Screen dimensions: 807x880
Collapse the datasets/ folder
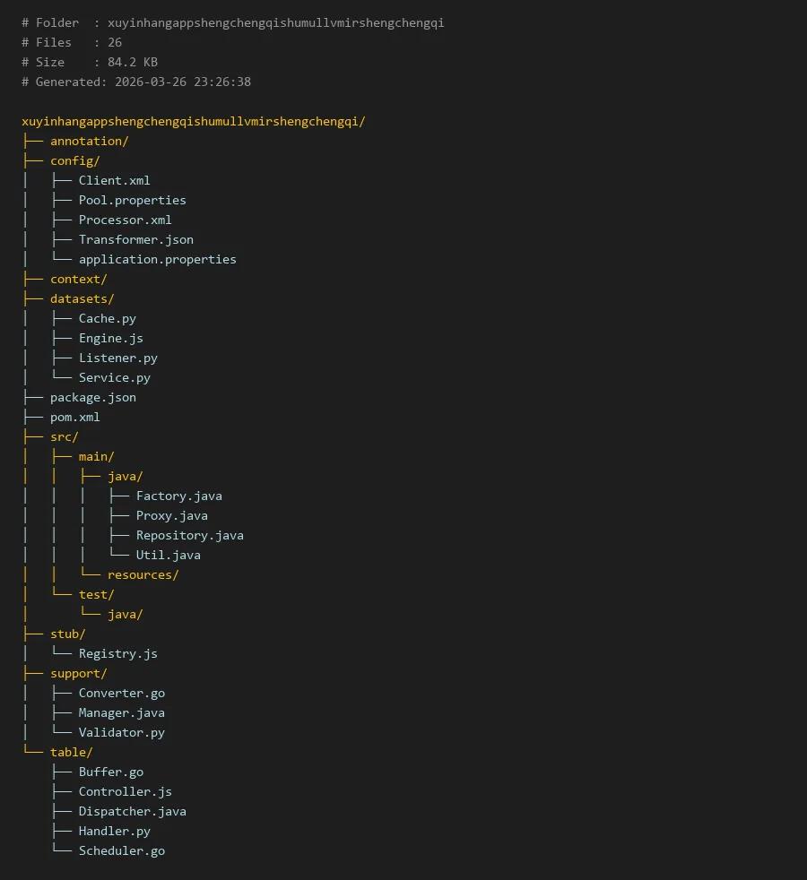(82, 298)
